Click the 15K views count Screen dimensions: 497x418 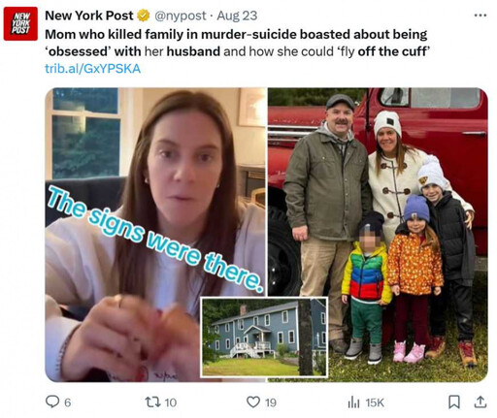click(x=375, y=402)
